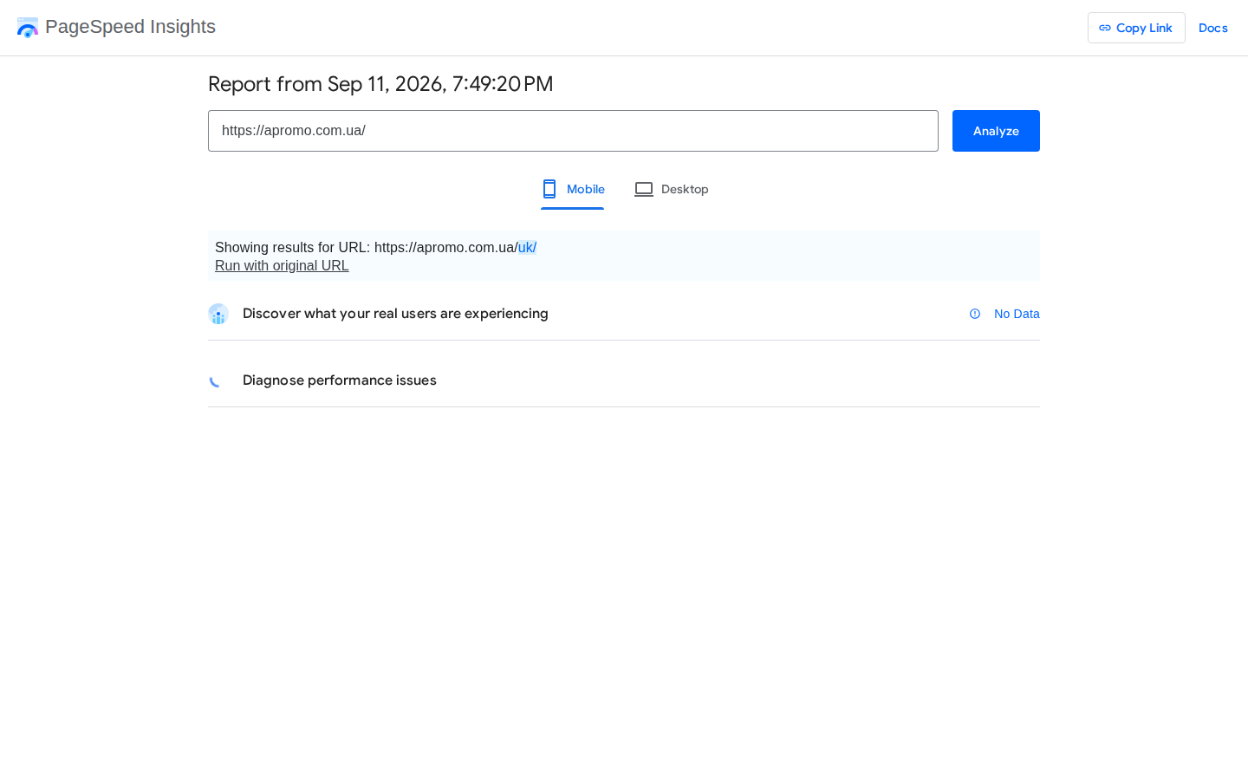The width and height of the screenshot is (1248, 780).
Task: Switch to the Desktop tab
Action: 672,189
